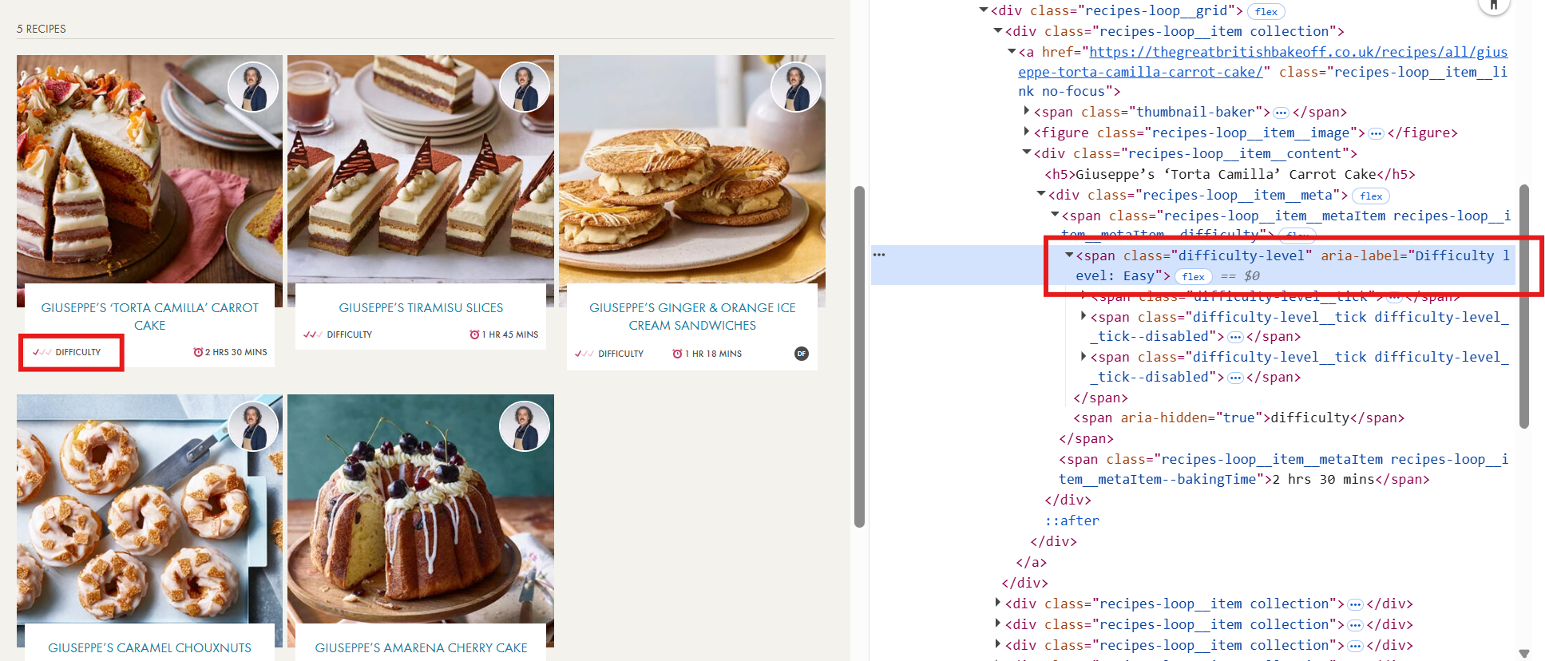Click the ellipsis badge in the figure element row

1376,133
